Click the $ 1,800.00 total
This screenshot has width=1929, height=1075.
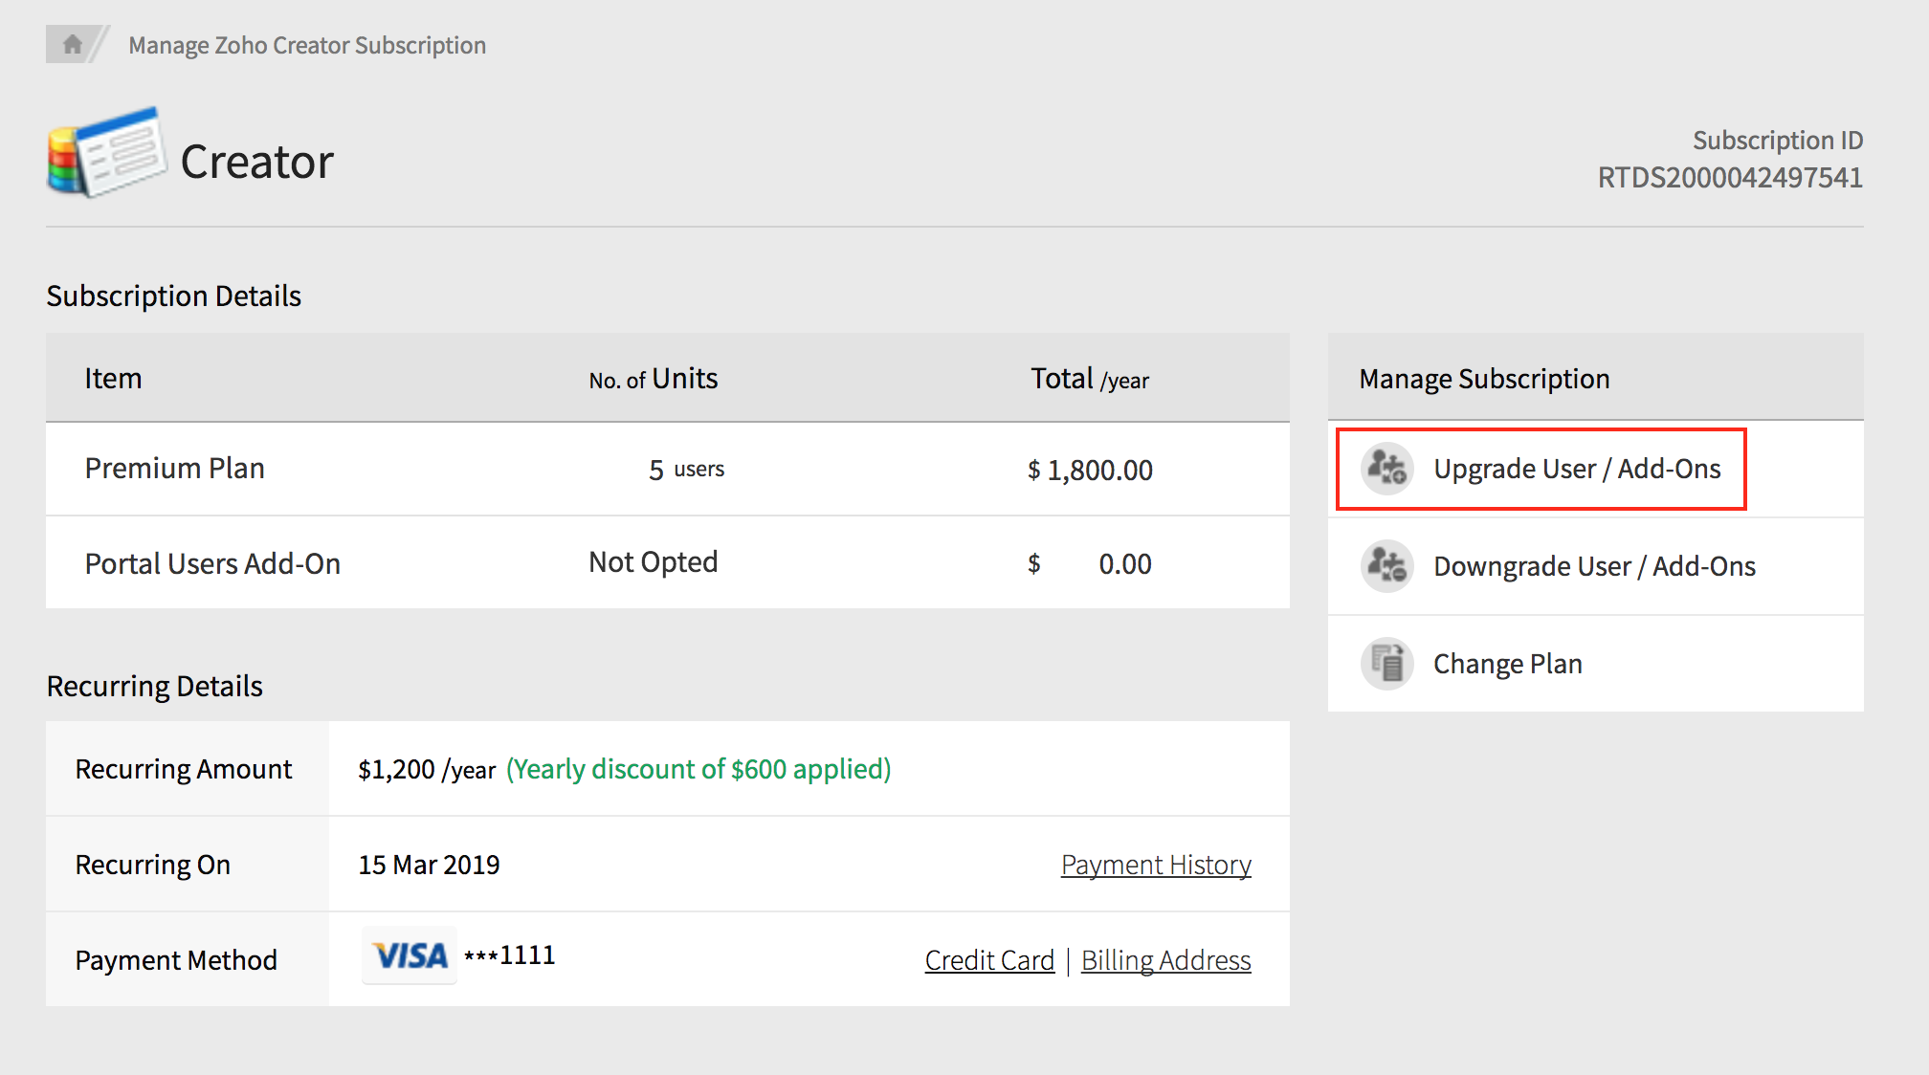pyautogui.click(x=1090, y=470)
